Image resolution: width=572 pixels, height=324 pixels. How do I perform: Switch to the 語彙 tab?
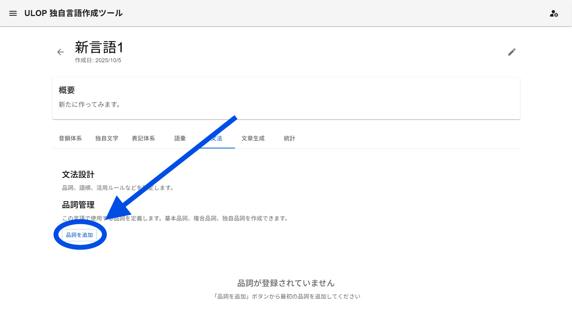coord(180,138)
